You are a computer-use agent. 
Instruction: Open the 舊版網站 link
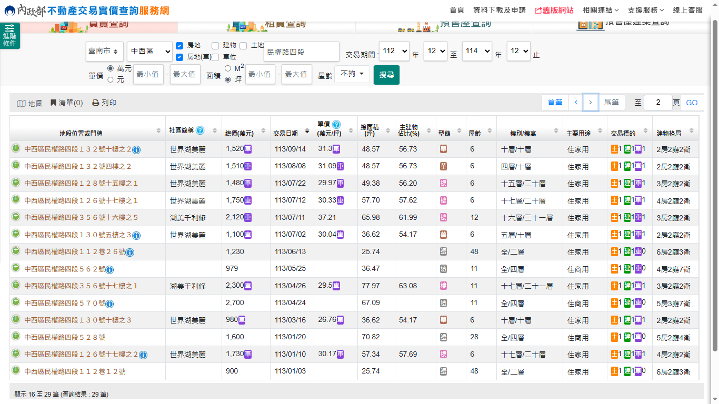[x=554, y=10]
